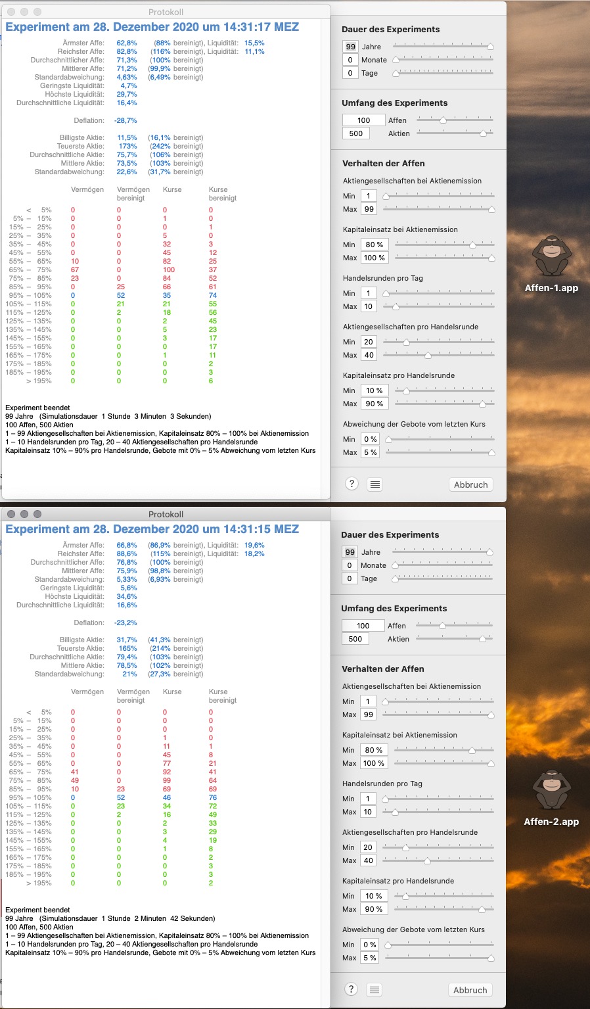Show the protocol list from the upper settings panel

374,484
